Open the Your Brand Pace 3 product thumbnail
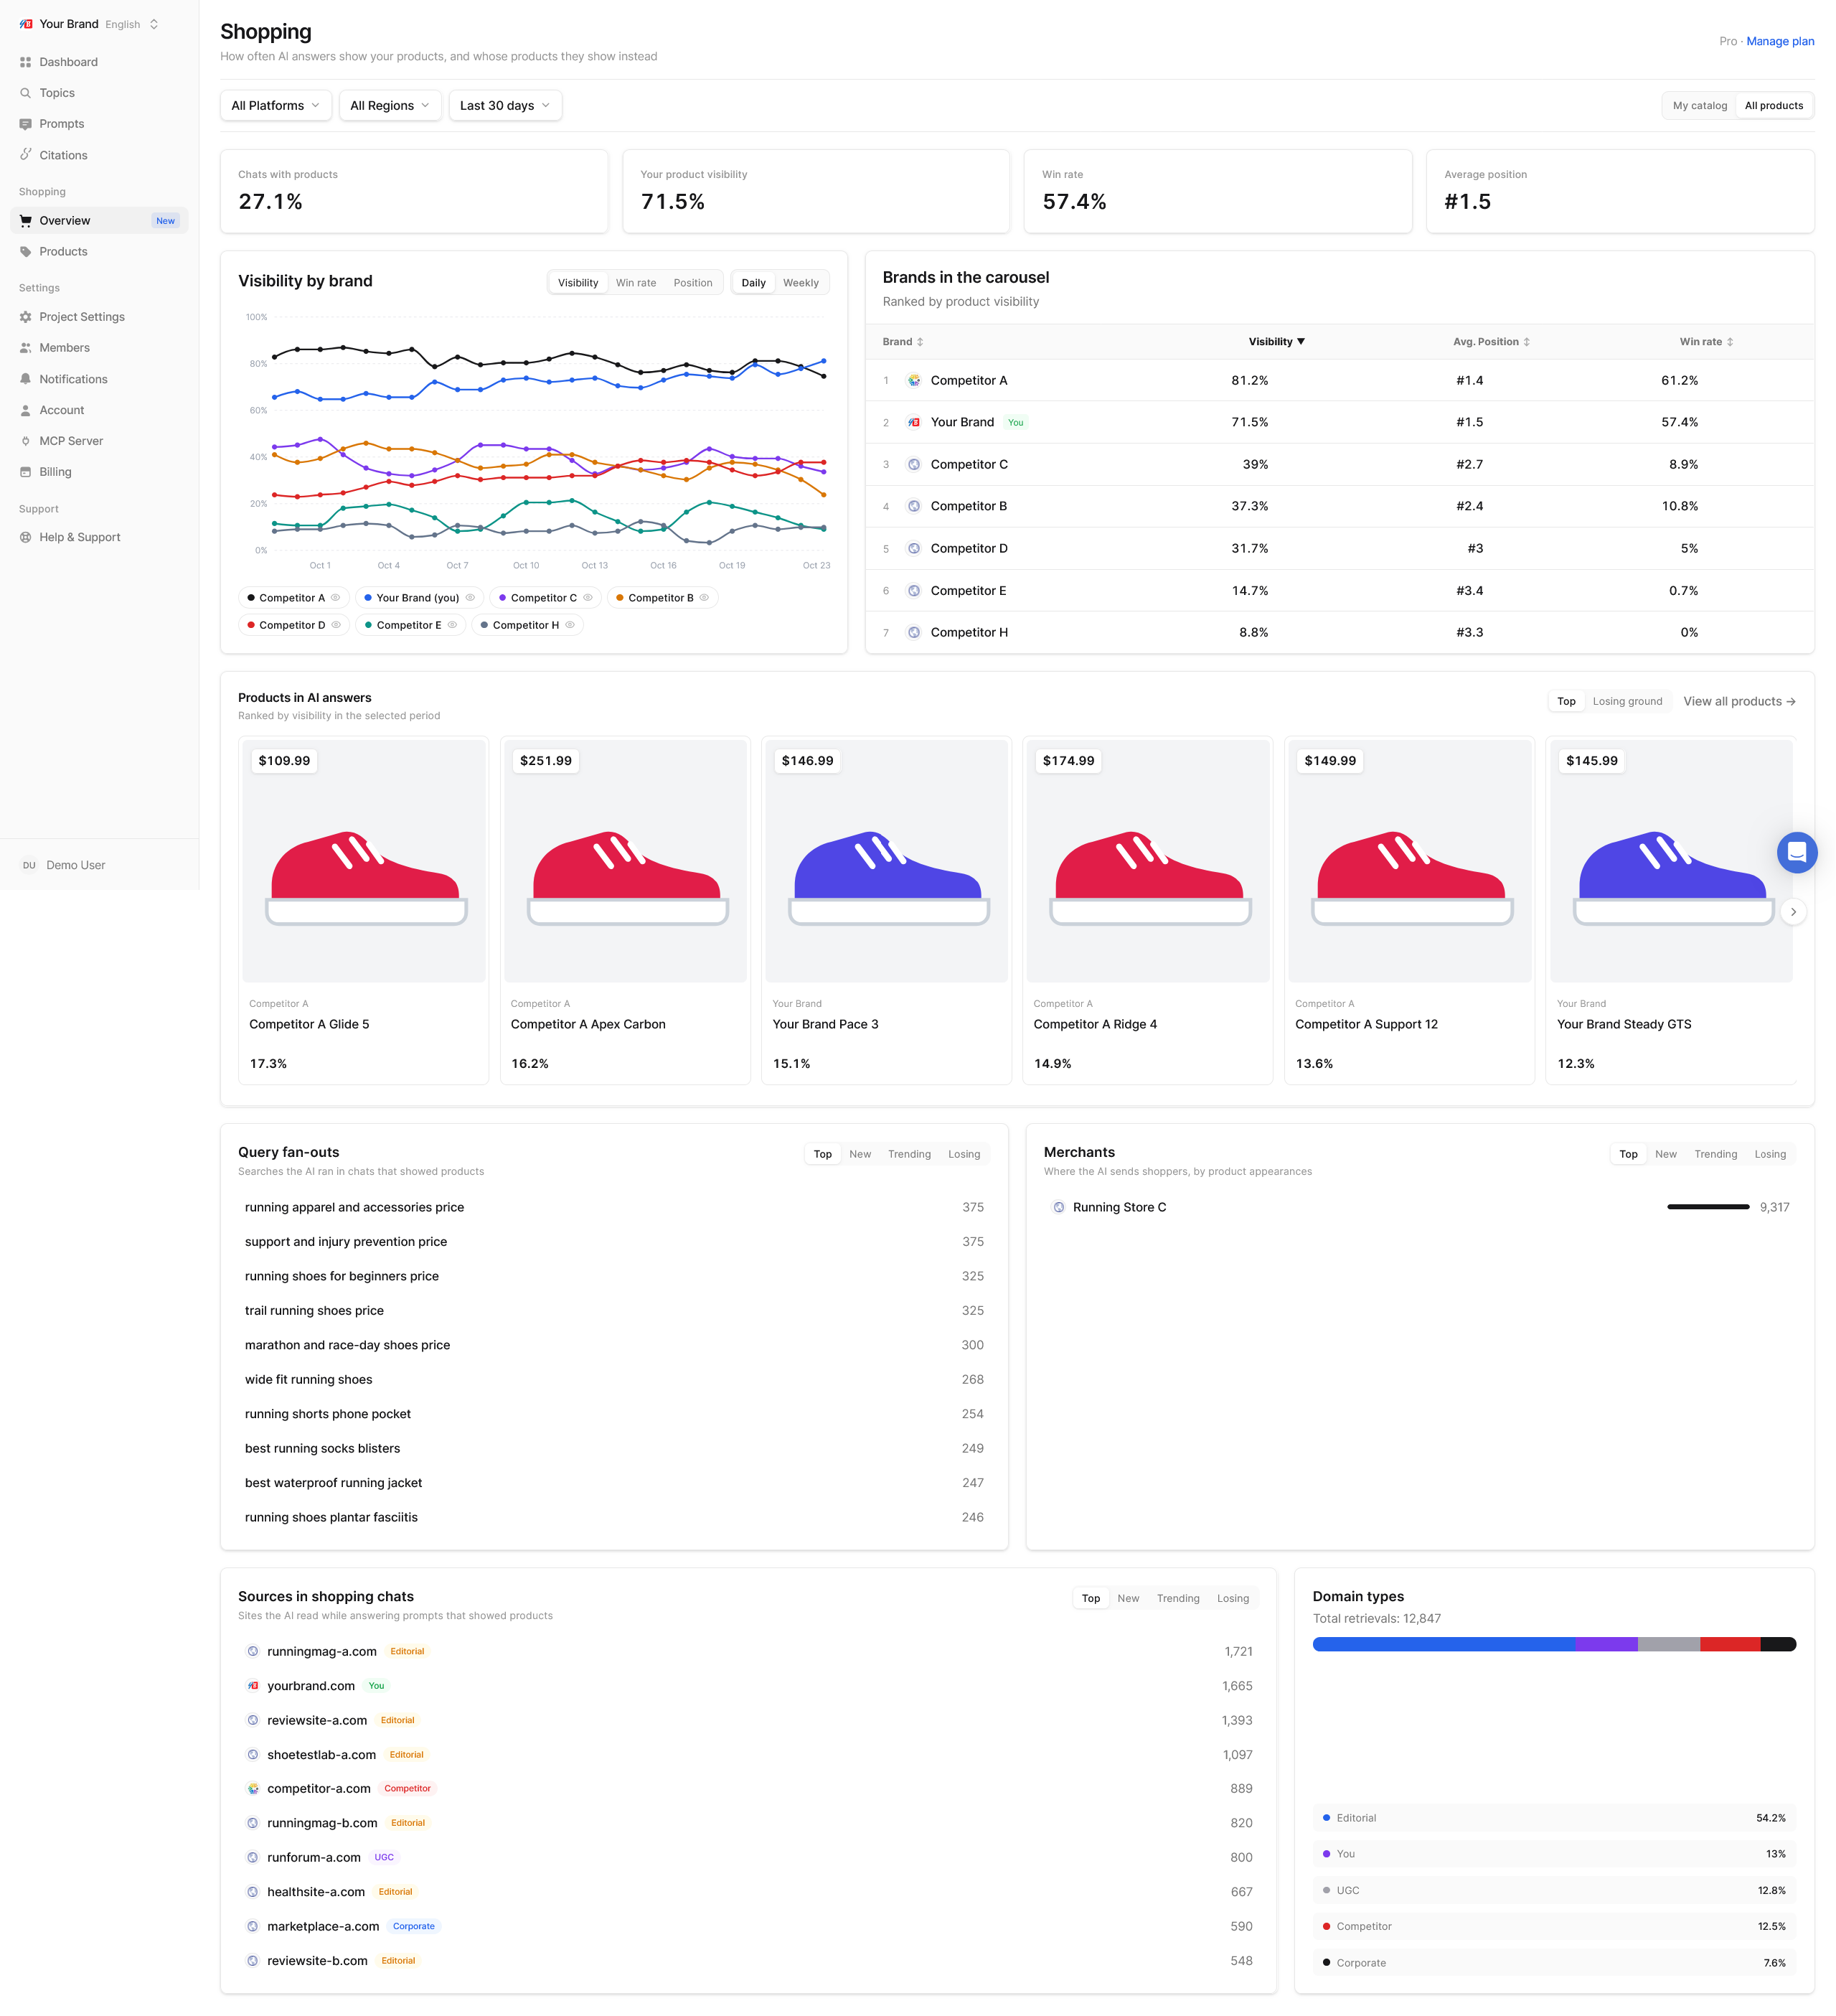Viewport: 1836px width, 2016px height. pos(887,861)
